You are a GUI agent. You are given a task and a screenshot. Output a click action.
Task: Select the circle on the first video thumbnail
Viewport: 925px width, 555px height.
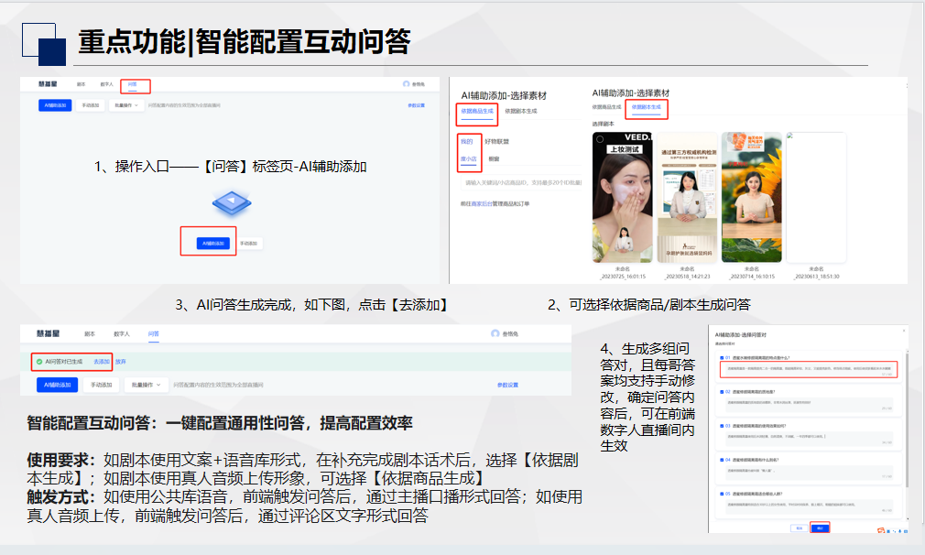(600, 139)
